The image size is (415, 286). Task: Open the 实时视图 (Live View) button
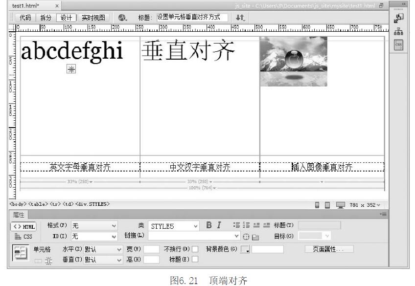pyautogui.click(x=93, y=18)
